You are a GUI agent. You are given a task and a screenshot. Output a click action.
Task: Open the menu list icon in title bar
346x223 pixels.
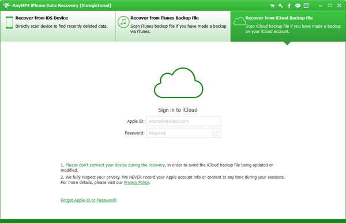tap(306, 6)
